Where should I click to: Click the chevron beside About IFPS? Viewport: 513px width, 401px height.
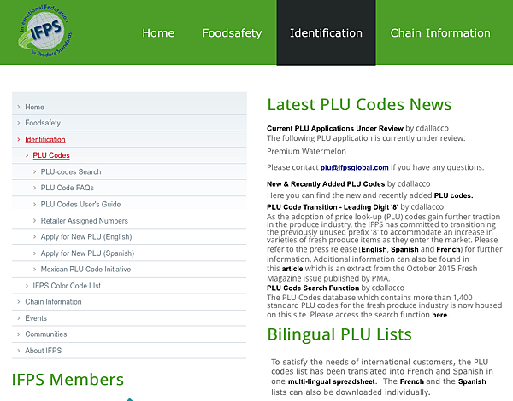click(19, 351)
